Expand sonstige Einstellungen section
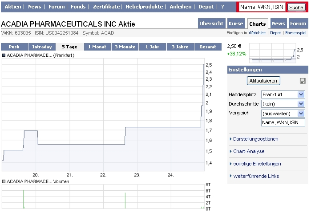The width and height of the screenshot is (311, 212). tap(257, 164)
